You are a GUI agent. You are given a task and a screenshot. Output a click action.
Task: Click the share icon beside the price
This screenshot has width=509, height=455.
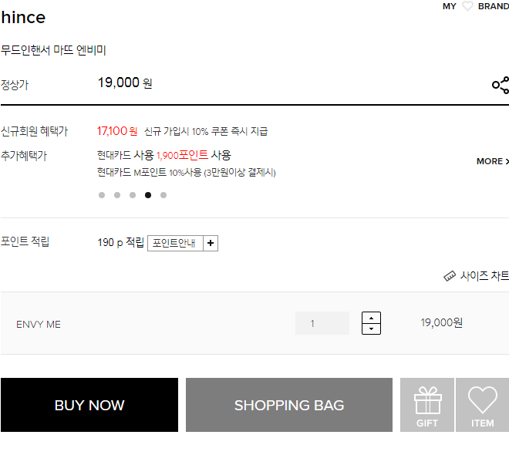point(501,85)
